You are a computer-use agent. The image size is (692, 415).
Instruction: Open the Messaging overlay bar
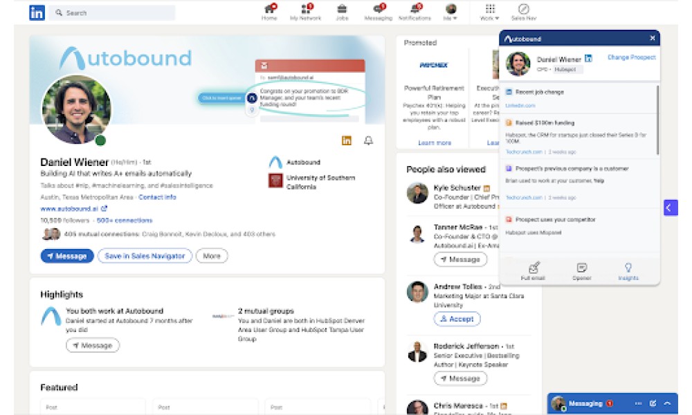coord(612,403)
